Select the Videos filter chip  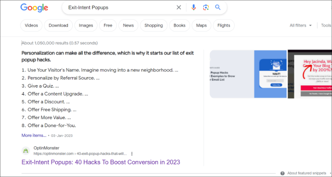[x=31, y=25]
